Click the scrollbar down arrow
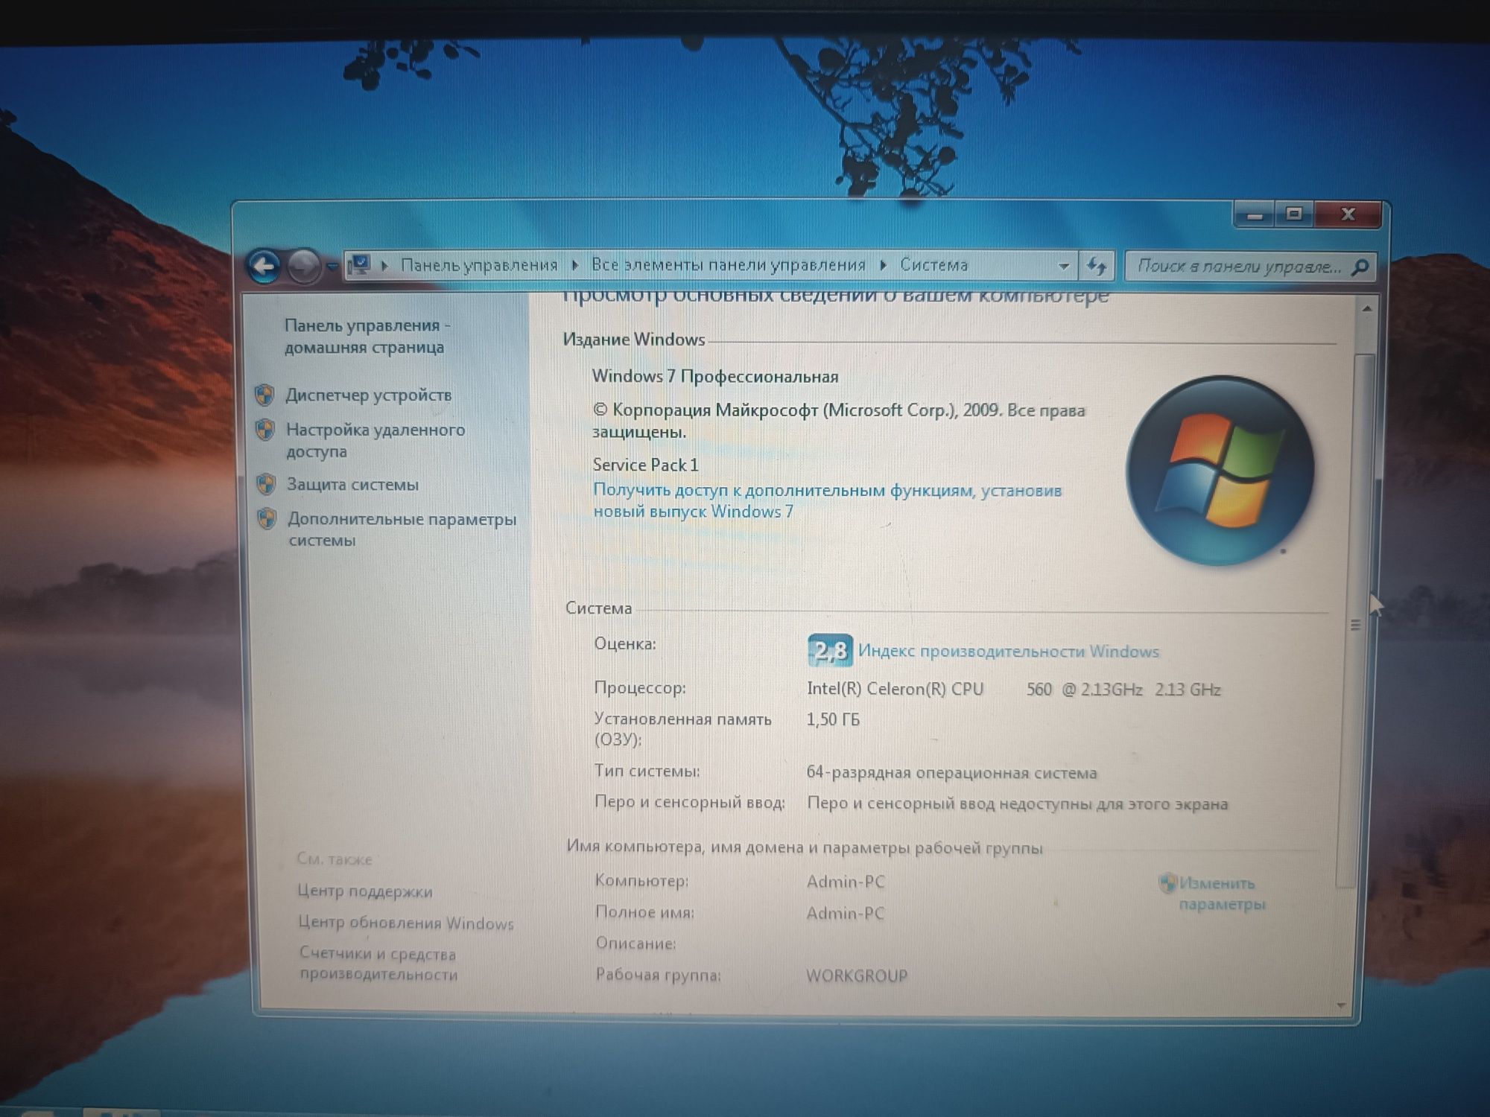The height and width of the screenshot is (1117, 1490). pyautogui.click(x=1341, y=1005)
